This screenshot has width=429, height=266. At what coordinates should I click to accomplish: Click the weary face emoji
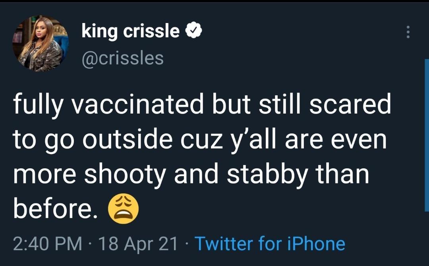coord(124,209)
